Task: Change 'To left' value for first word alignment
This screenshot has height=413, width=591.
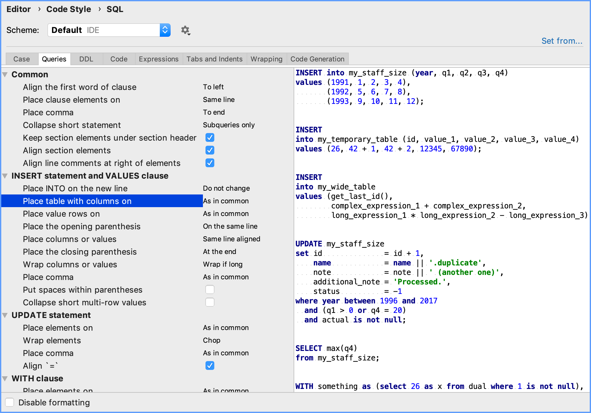Action: pos(213,87)
